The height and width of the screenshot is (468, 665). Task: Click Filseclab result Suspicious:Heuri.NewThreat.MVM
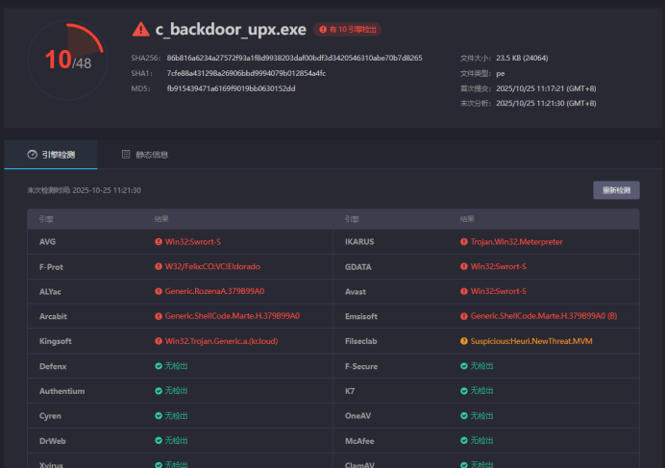point(531,341)
